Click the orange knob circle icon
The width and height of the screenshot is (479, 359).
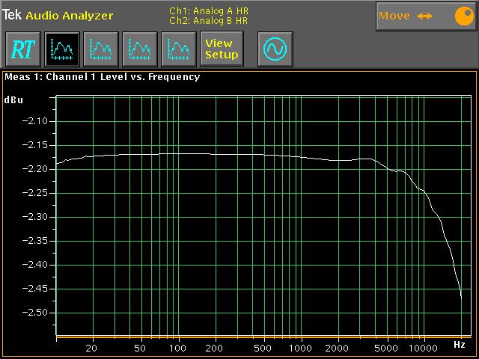coord(458,16)
